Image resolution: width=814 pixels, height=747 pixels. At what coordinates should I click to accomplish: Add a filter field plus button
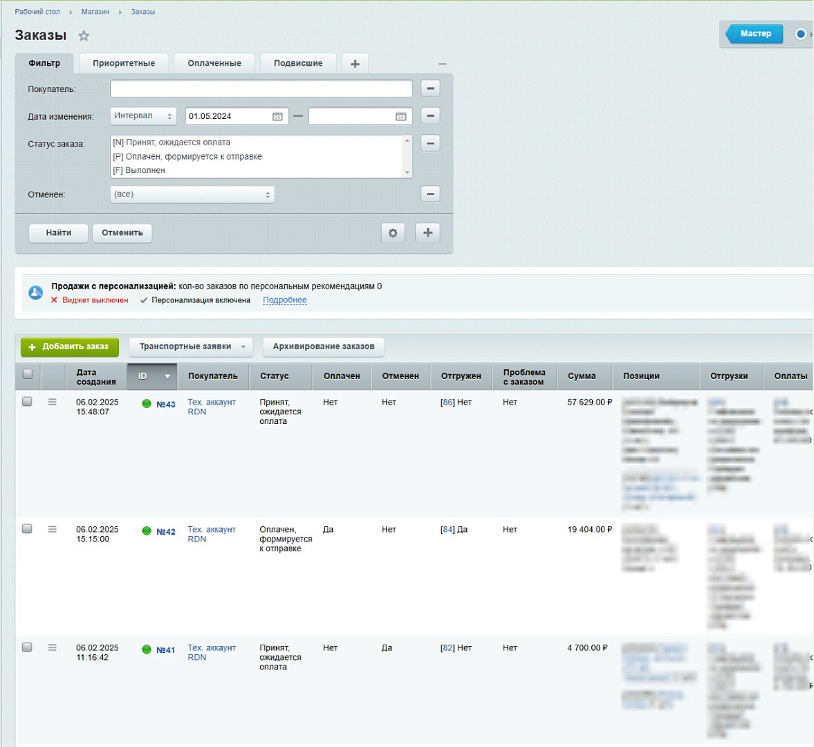428,233
